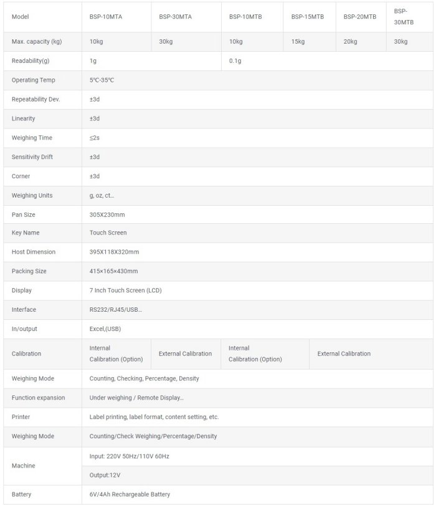Viewport: 436px width, 505px height.
Task: Click the 7 Inch Touch Screen display value
Action: tap(126, 291)
